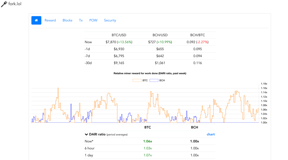Click the -30d BTC price $9,165
288x160 pixels.
119,63
